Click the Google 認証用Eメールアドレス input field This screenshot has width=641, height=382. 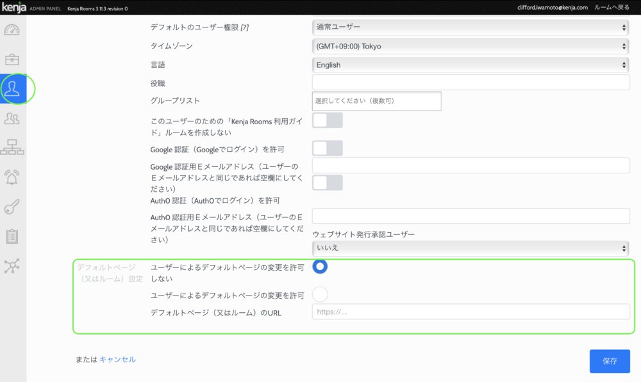[471, 165]
